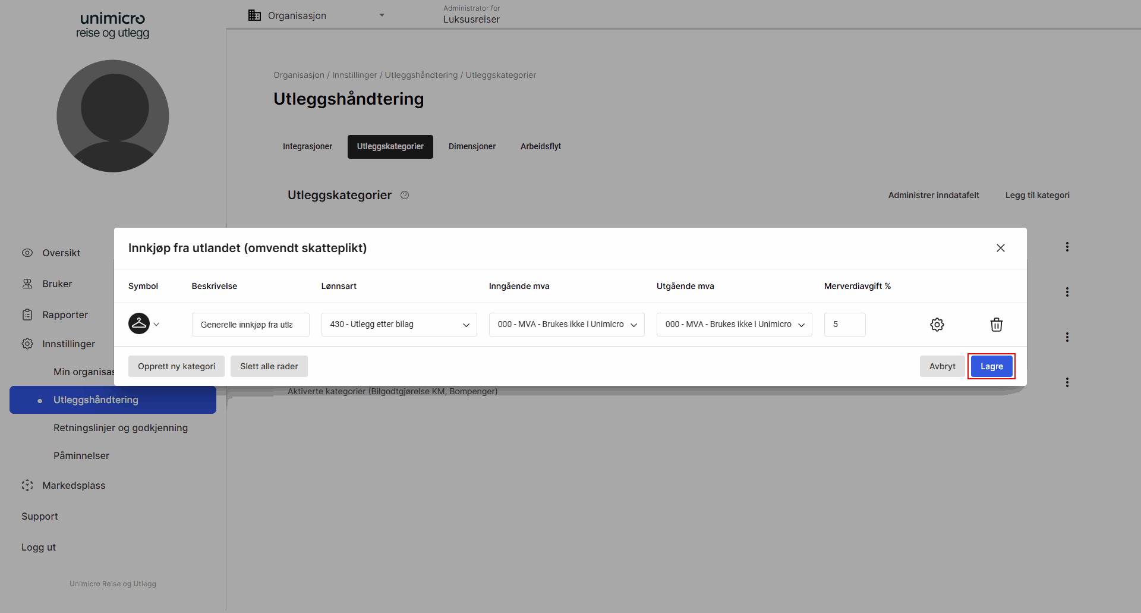Screen dimensions: 1141x613
Task: Click the organization building icon in top bar
Action: pyautogui.click(x=254, y=15)
